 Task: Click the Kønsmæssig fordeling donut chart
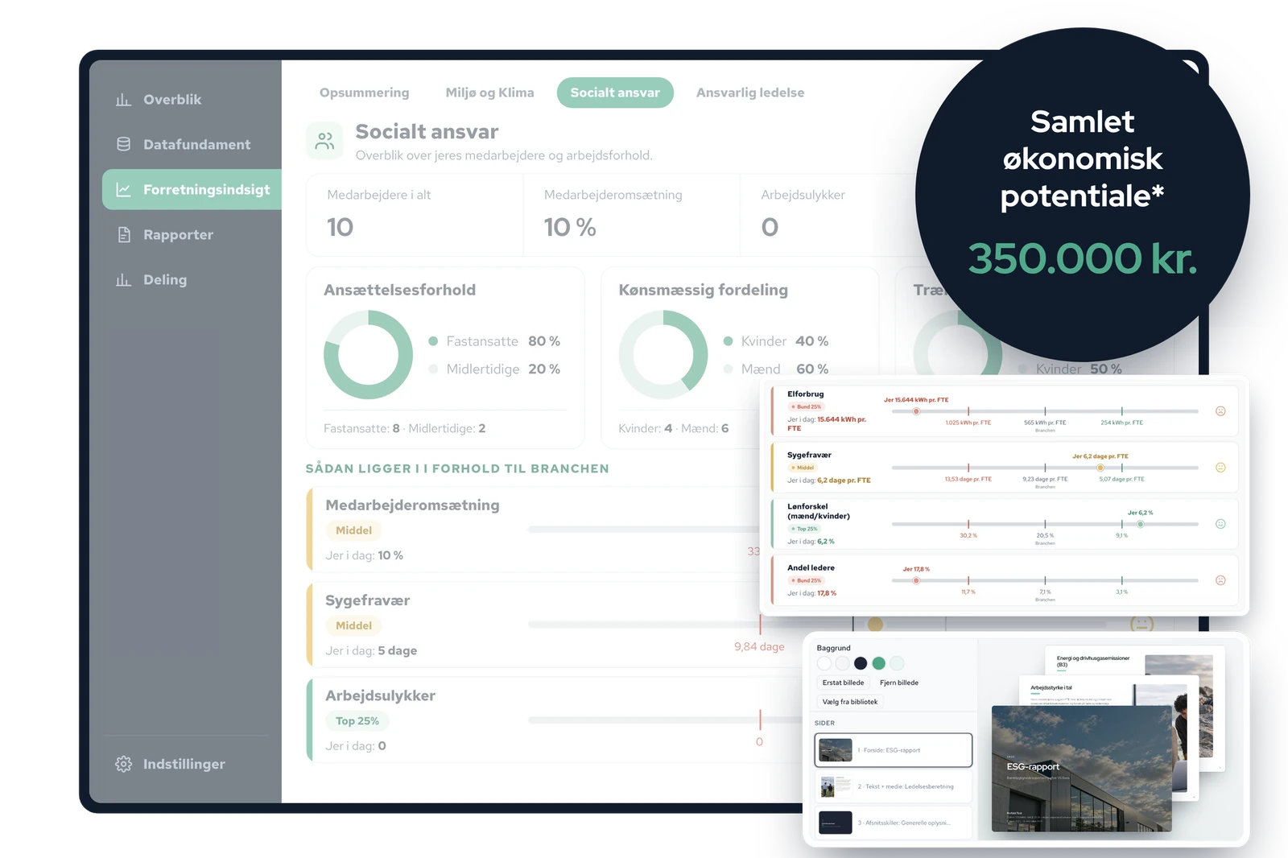click(663, 355)
